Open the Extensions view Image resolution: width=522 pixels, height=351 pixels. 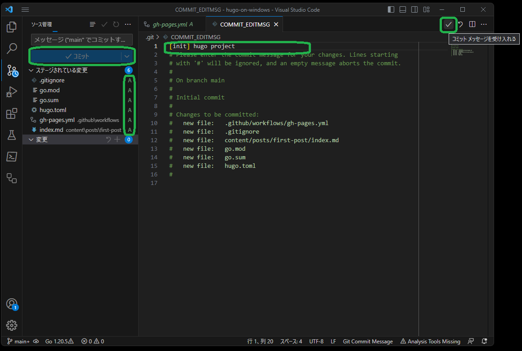coord(12,113)
